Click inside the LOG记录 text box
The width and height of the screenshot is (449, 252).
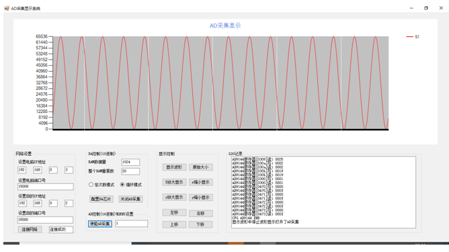(323, 192)
